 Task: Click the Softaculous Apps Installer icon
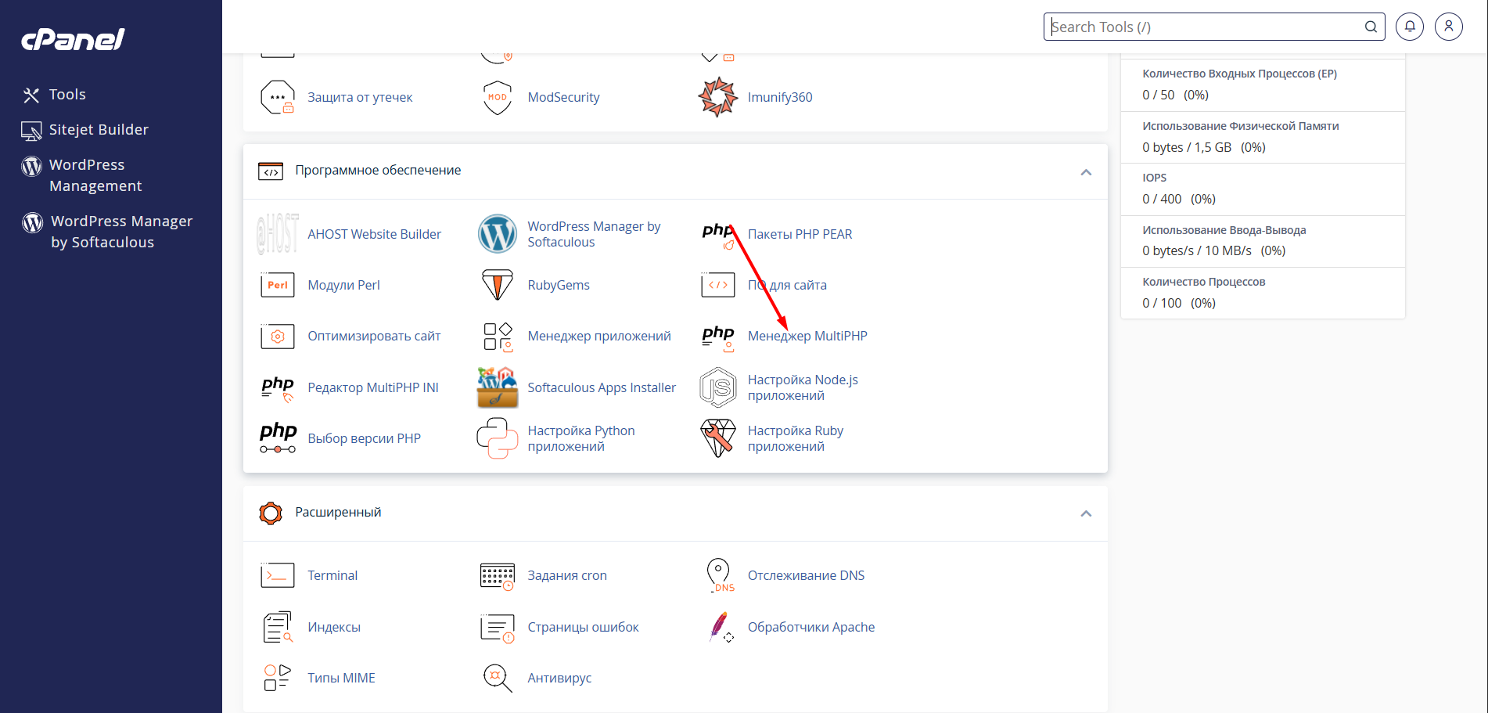(498, 387)
